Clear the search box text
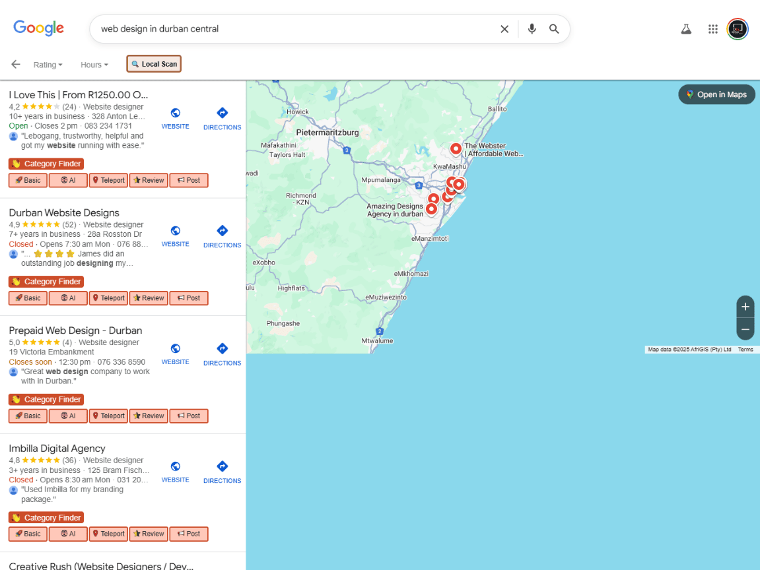 click(x=504, y=29)
